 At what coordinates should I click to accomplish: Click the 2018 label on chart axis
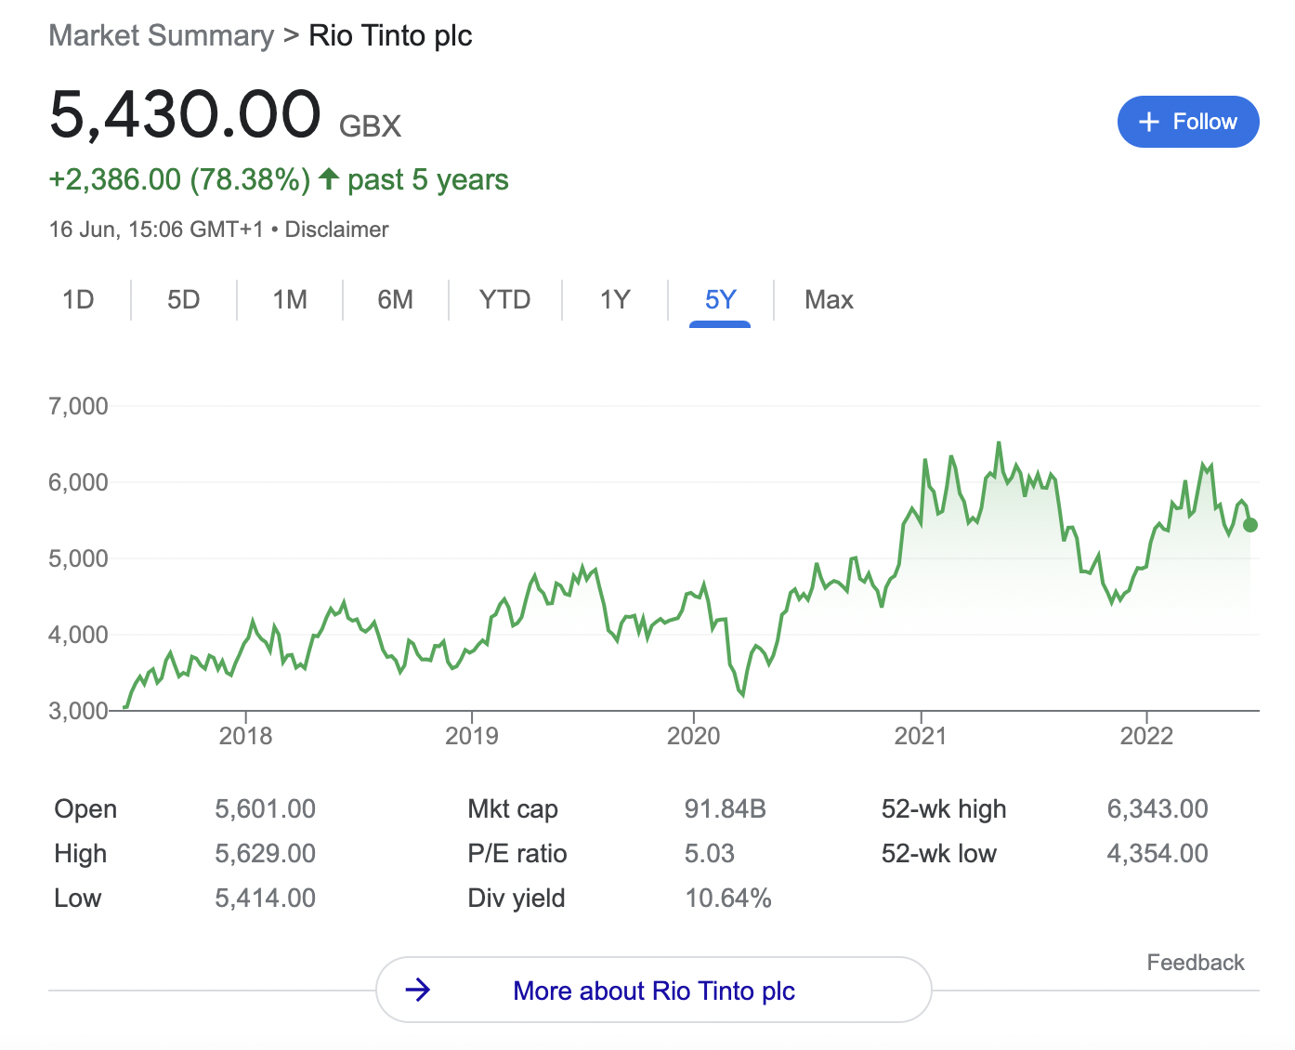pyautogui.click(x=245, y=736)
